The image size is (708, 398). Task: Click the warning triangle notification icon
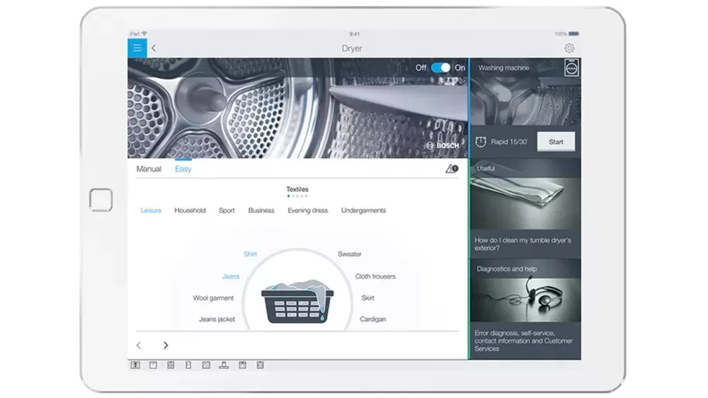coord(452,169)
